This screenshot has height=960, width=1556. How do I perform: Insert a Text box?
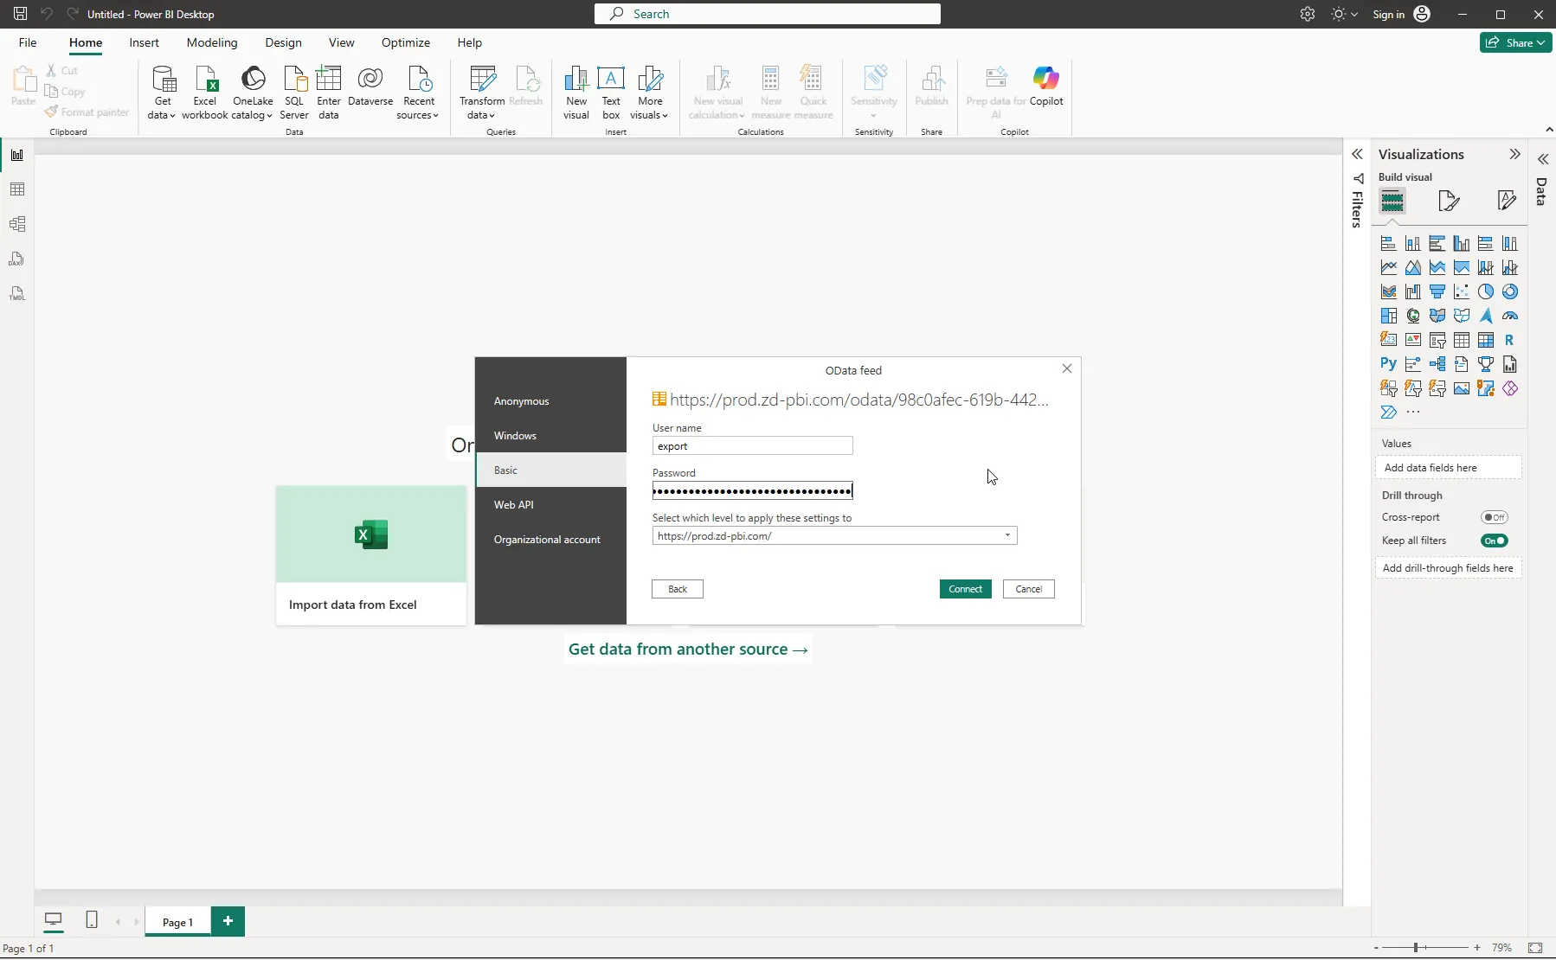pyautogui.click(x=611, y=92)
